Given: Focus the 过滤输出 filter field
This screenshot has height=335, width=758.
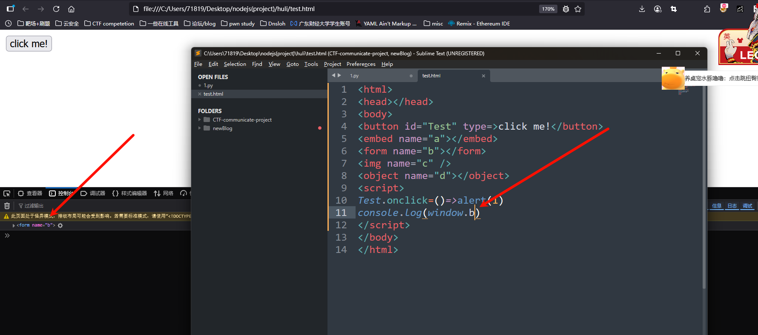Looking at the screenshot, I should point(34,206).
